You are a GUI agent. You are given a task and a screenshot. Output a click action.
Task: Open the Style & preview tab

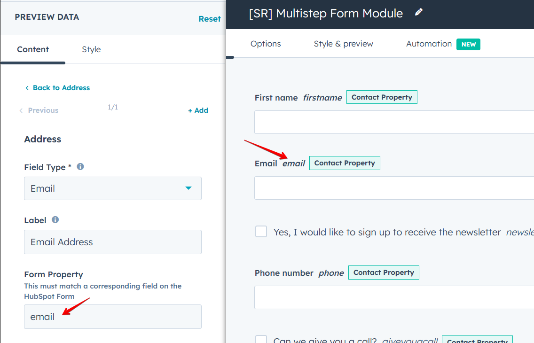343,44
